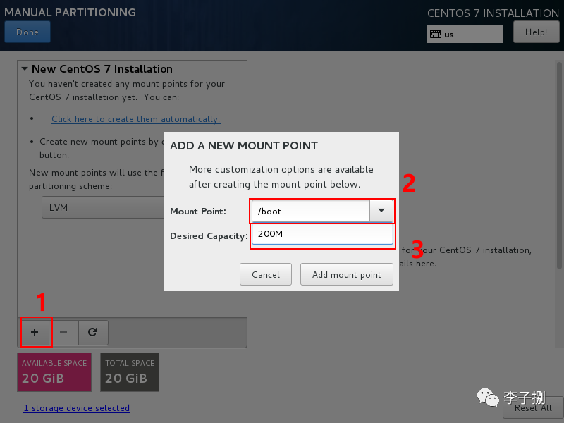The height and width of the screenshot is (423, 564).
Task: Select the us keyboard layout indicator
Action: click(x=465, y=34)
